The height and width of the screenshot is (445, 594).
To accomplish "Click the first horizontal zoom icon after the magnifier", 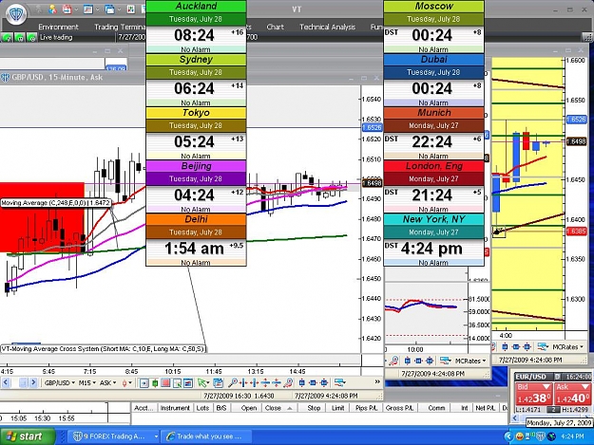I will click(243, 383).
